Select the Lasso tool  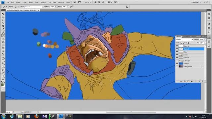(3, 20)
